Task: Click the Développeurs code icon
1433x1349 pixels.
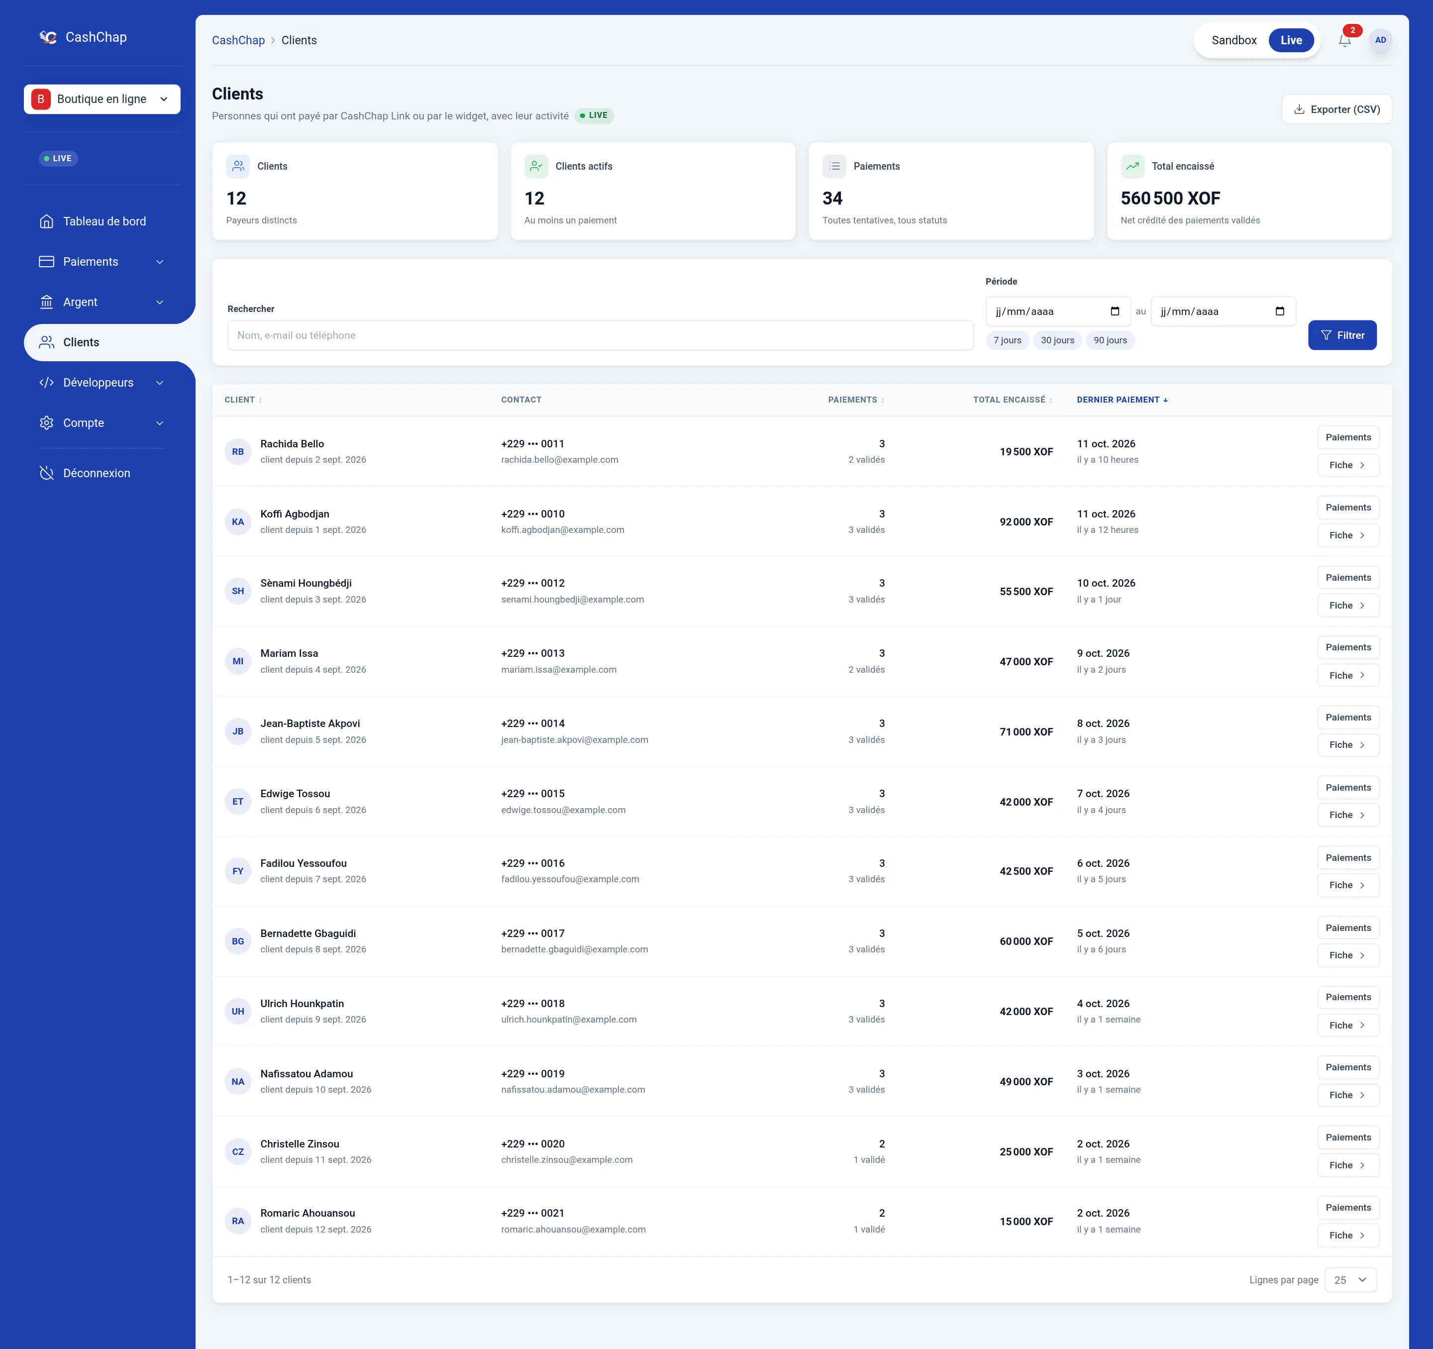Action: point(47,383)
